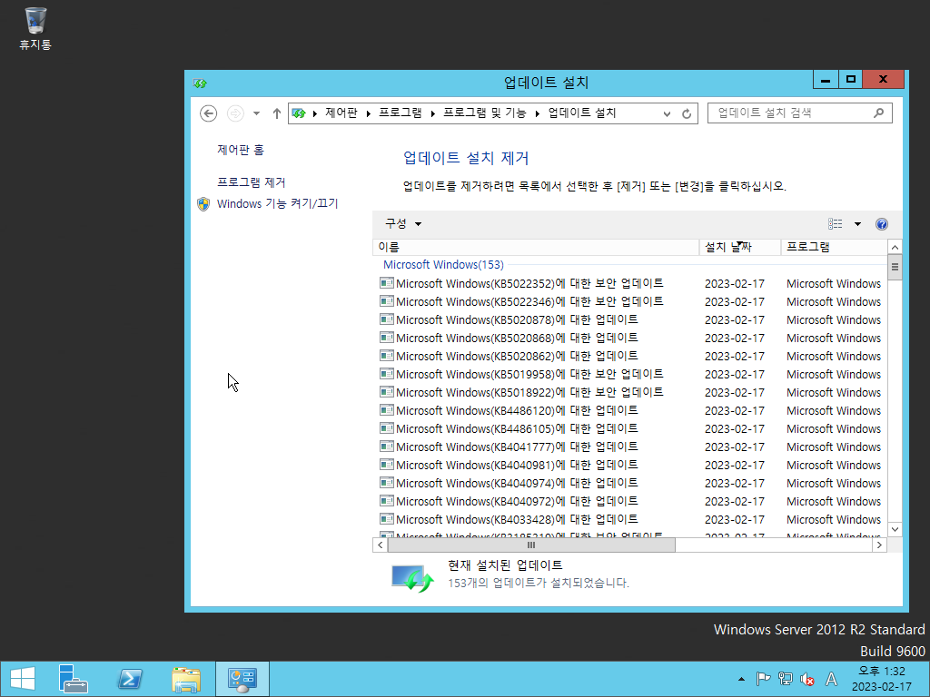This screenshot has width=930, height=697.
Task: Click icon of KB4033428 update
Action: tap(387, 519)
